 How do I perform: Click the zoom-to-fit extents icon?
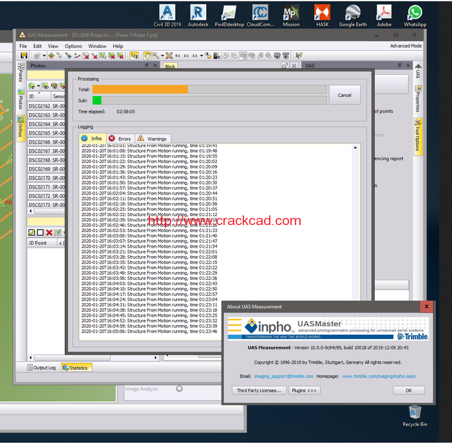click(169, 55)
